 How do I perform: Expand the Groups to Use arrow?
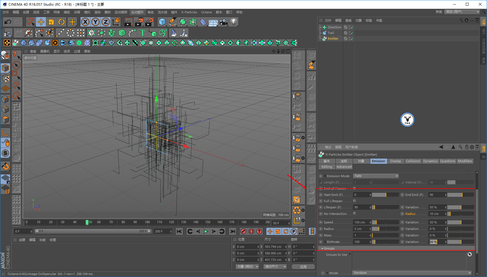point(350,254)
